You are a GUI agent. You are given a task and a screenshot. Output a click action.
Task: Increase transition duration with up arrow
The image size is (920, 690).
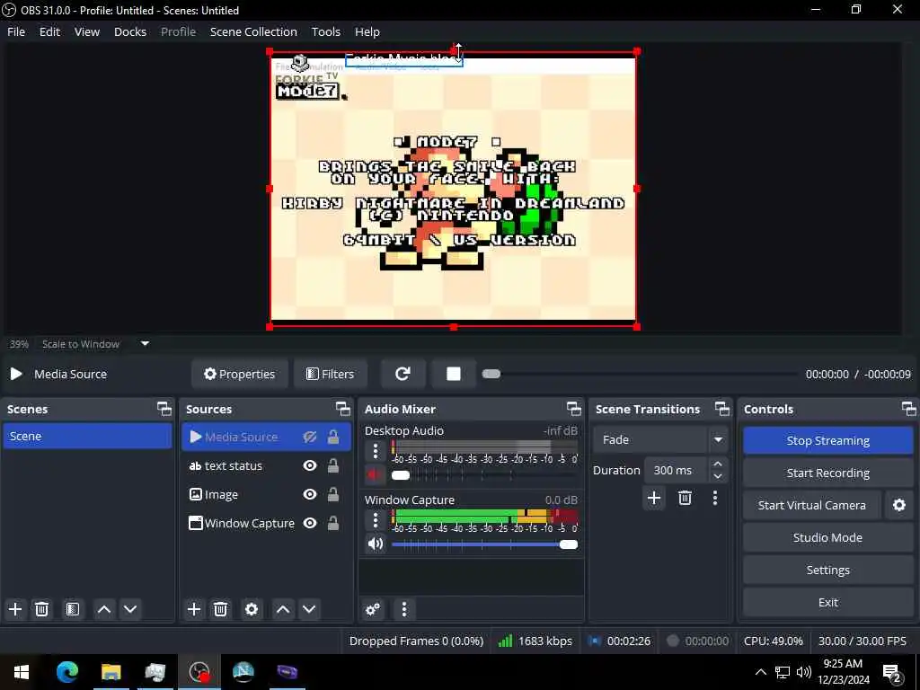(718, 464)
